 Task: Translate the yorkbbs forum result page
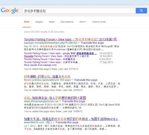[86, 80]
